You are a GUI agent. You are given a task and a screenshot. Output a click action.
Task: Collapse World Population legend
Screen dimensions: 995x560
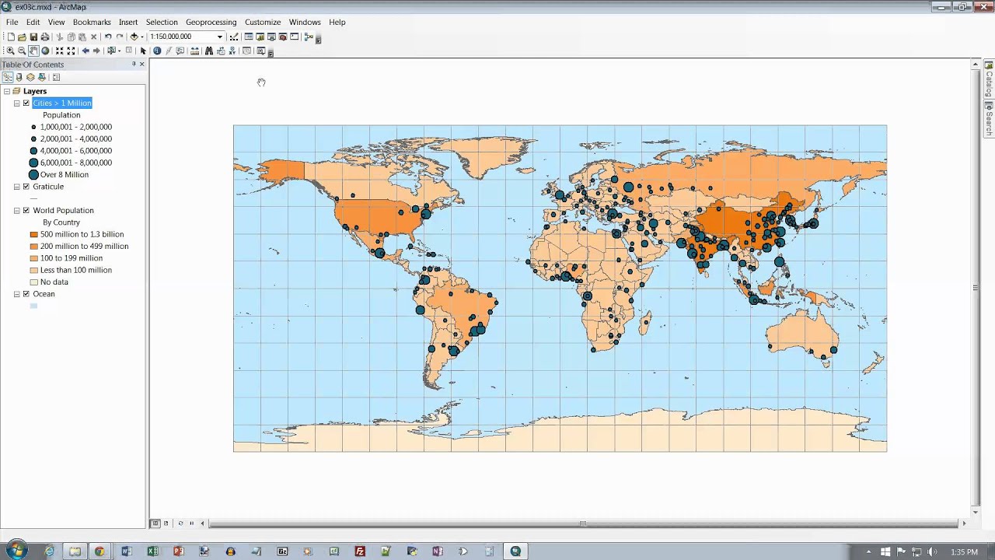pyautogui.click(x=17, y=210)
